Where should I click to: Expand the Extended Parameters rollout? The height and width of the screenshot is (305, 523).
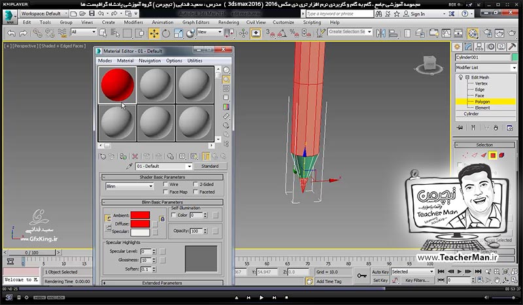pos(162,283)
